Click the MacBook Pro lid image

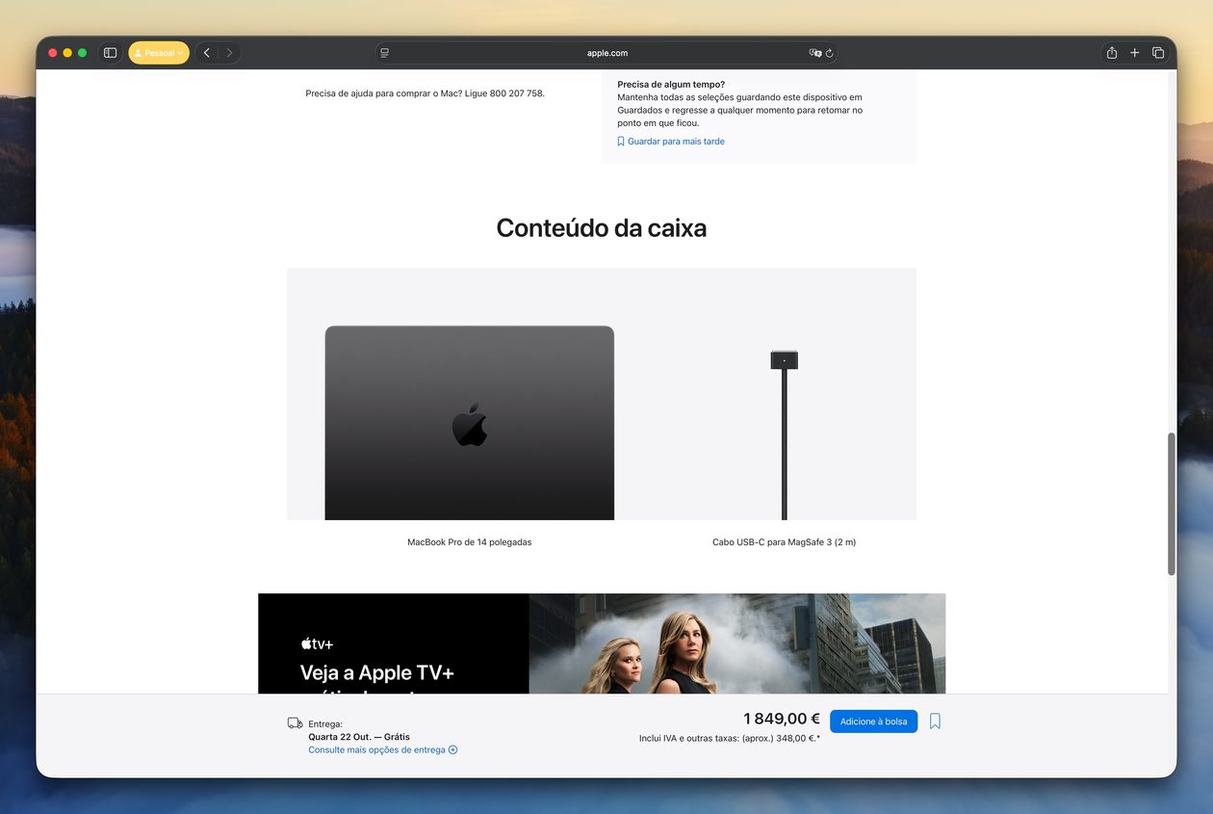(469, 423)
